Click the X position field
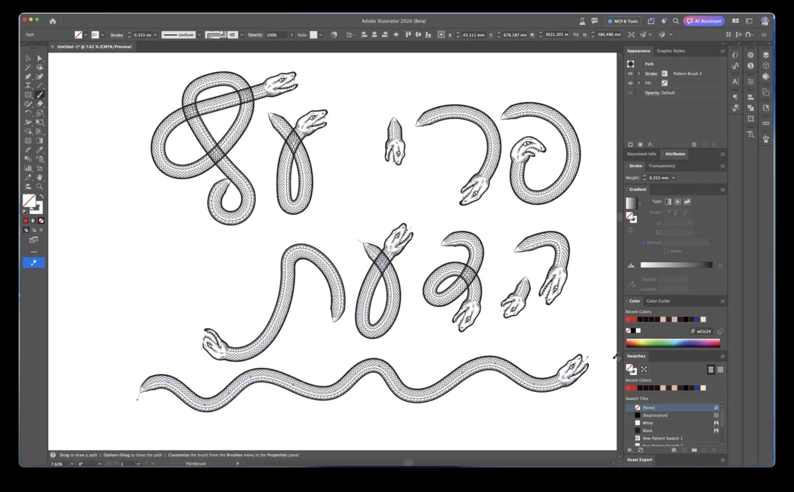Screen dimensions: 794x492 click(x=473, y=35)
